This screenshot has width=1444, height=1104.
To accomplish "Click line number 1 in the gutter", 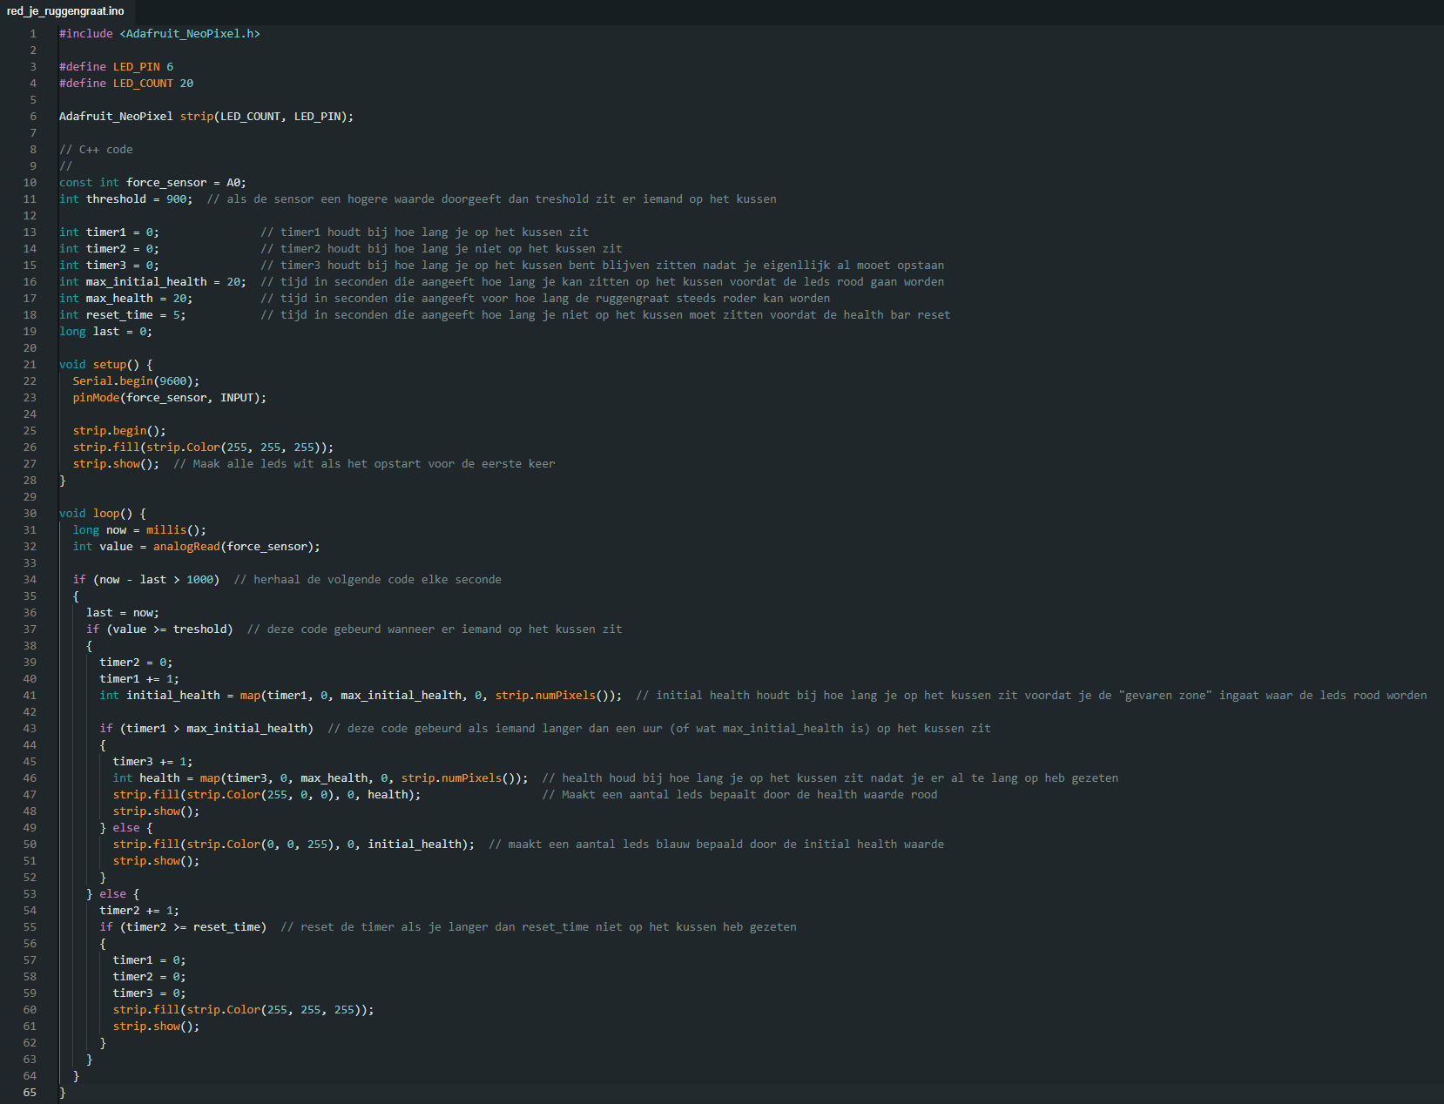I will pos(33,34).
